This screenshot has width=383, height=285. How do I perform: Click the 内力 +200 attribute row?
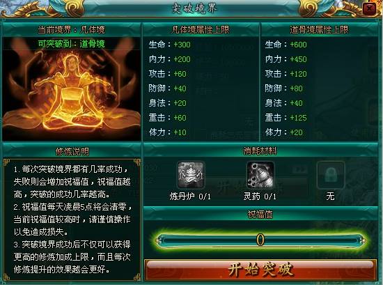pos(169,59)
